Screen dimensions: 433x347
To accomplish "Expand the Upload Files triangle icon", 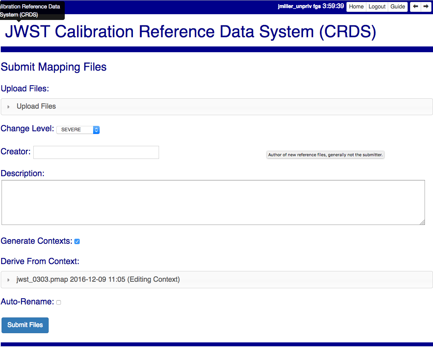I will click(x=8, y=107).
